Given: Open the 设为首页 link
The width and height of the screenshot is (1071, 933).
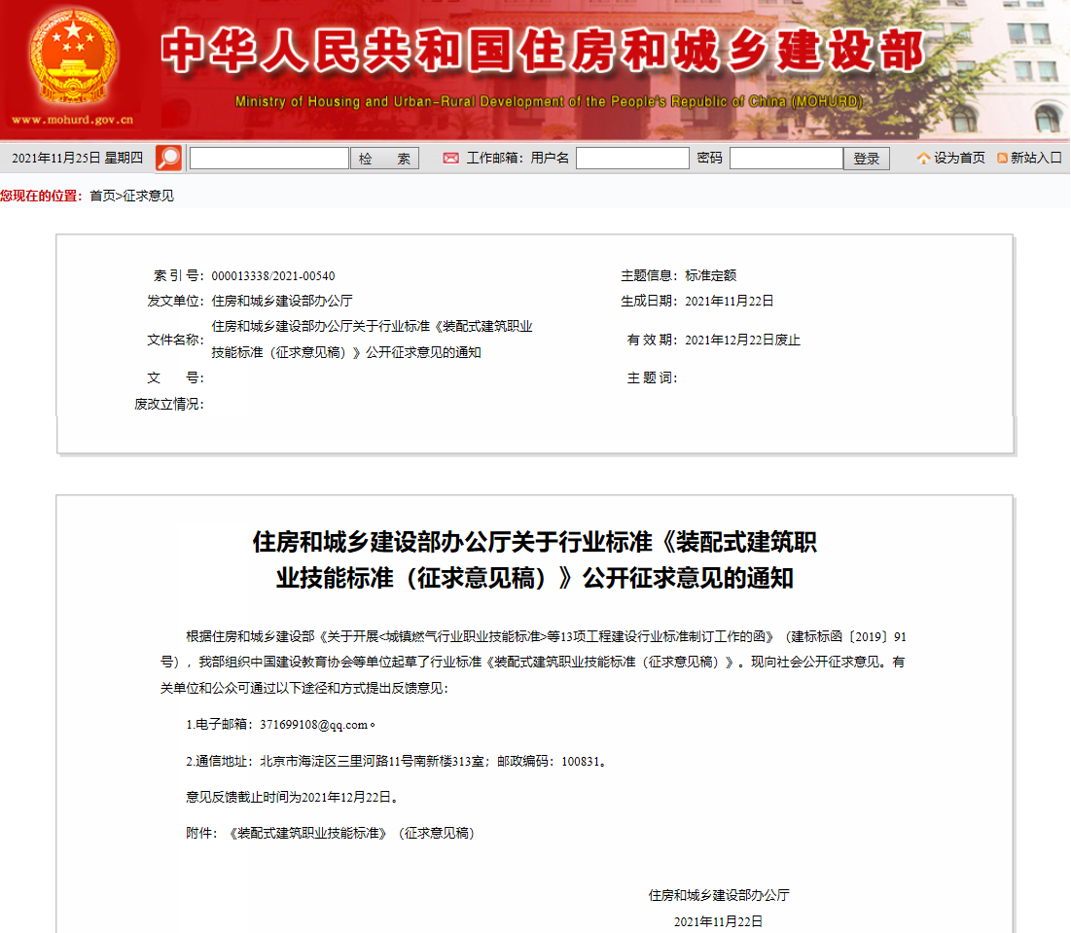Looking at the screenshot, I should [960, 158].
